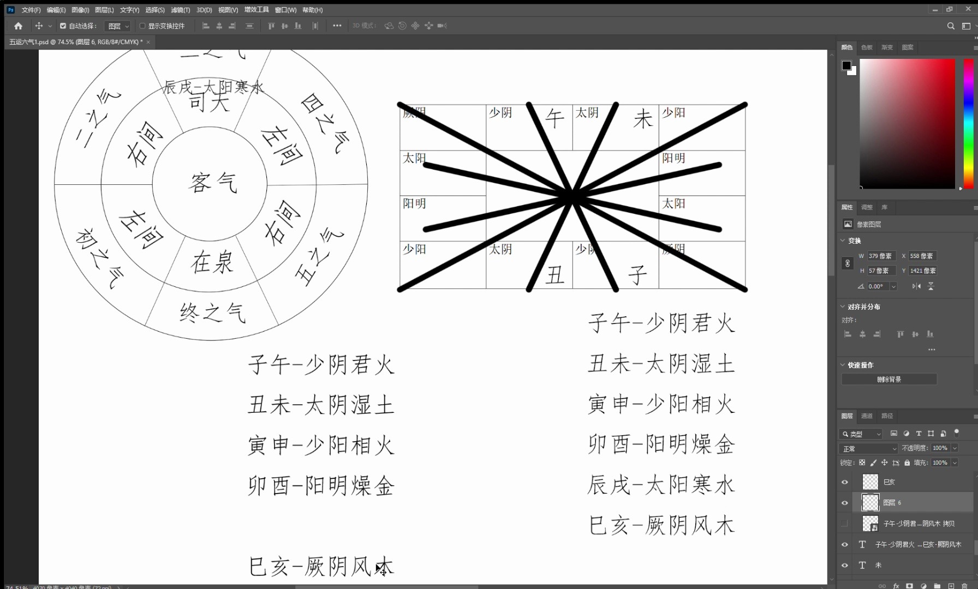Open the Move tool preset picker arrow
The height and width of the screenshot is (589, 978).
click(x=50, y=26)
